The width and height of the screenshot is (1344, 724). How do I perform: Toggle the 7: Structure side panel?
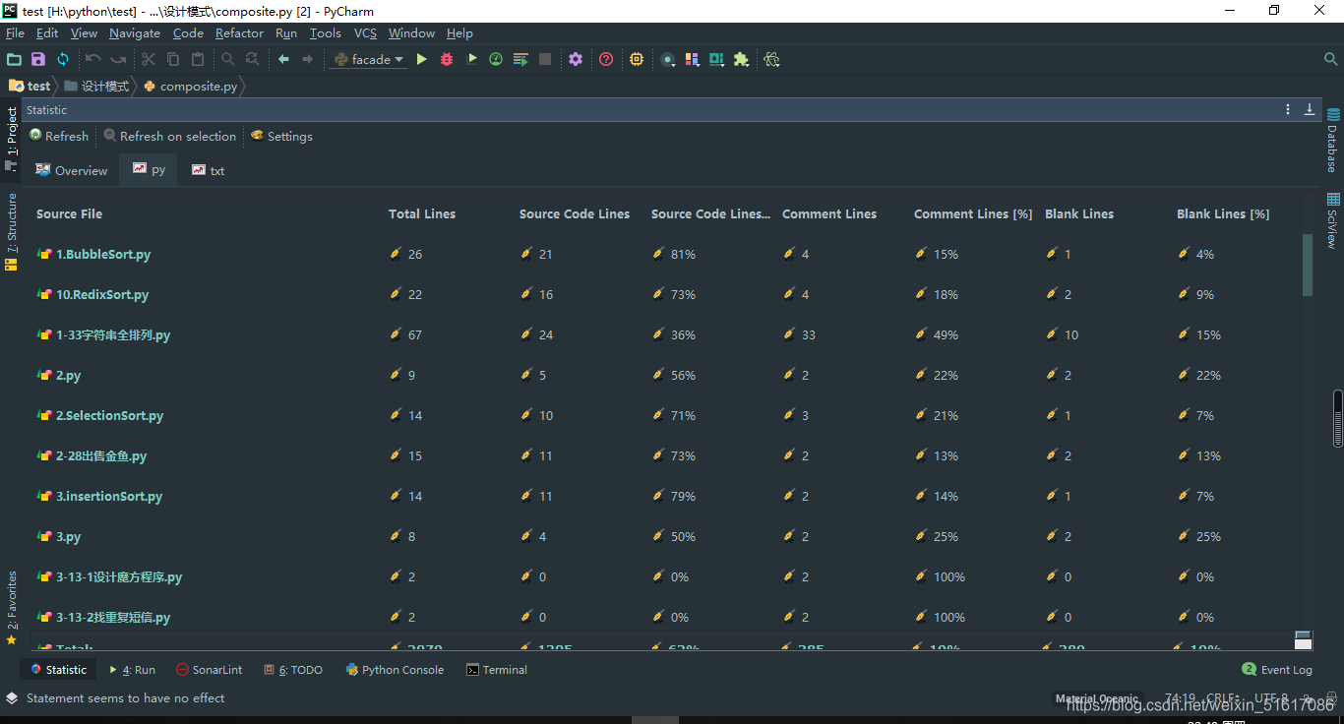point(12,231)
